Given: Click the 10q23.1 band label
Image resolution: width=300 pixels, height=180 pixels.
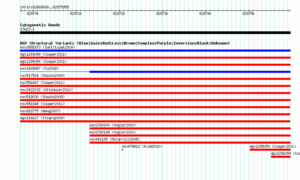Looking at the screenshot, I should [27, 29].
